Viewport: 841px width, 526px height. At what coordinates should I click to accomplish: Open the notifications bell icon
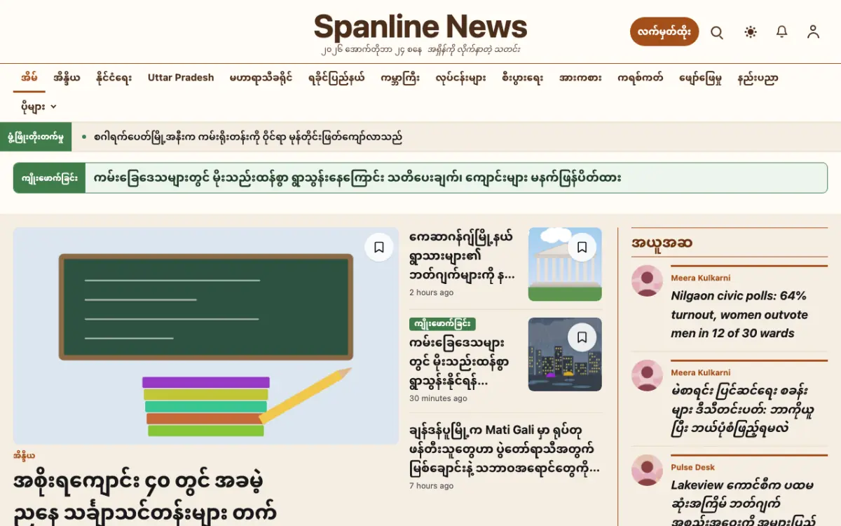click(782, 32)
